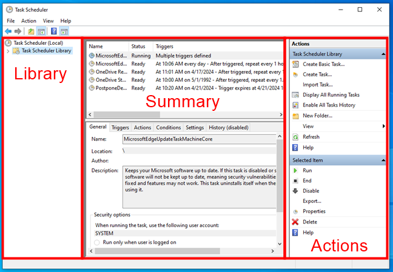Click the Disable down-arrow icon
Image resolution: width=393 pixels, height=272 pixels.
[x=295, y=191]
